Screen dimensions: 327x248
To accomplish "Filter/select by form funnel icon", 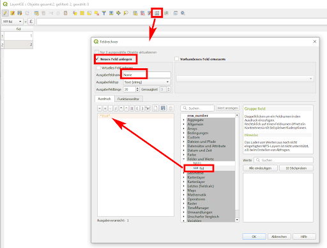I will coord(104,13).
